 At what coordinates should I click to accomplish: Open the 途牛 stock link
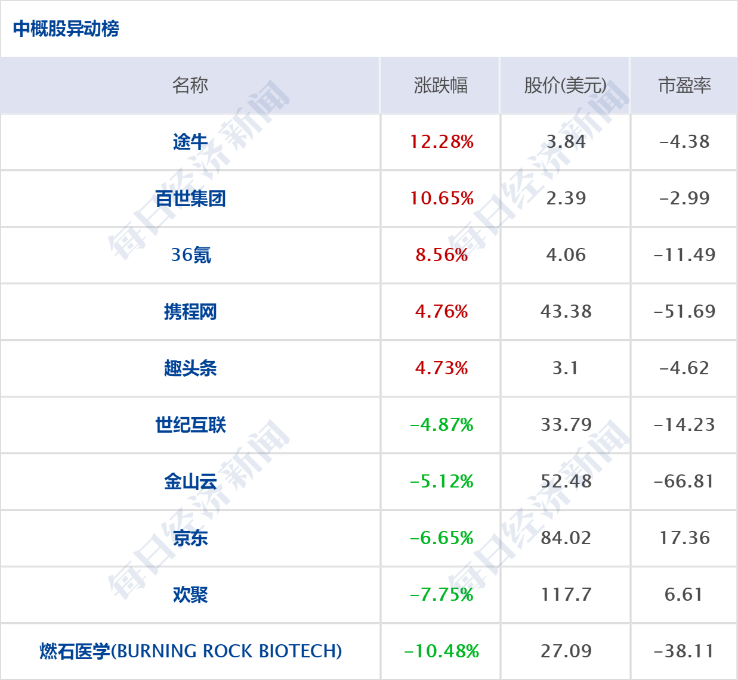pyautogui.click(x=190, y=142)
